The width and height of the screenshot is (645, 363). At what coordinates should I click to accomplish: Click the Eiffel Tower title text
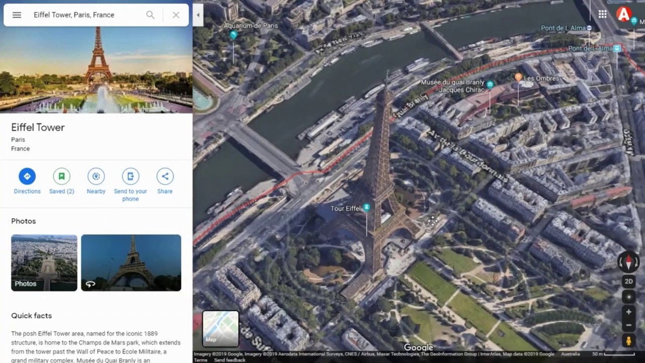tap(38, 128)
